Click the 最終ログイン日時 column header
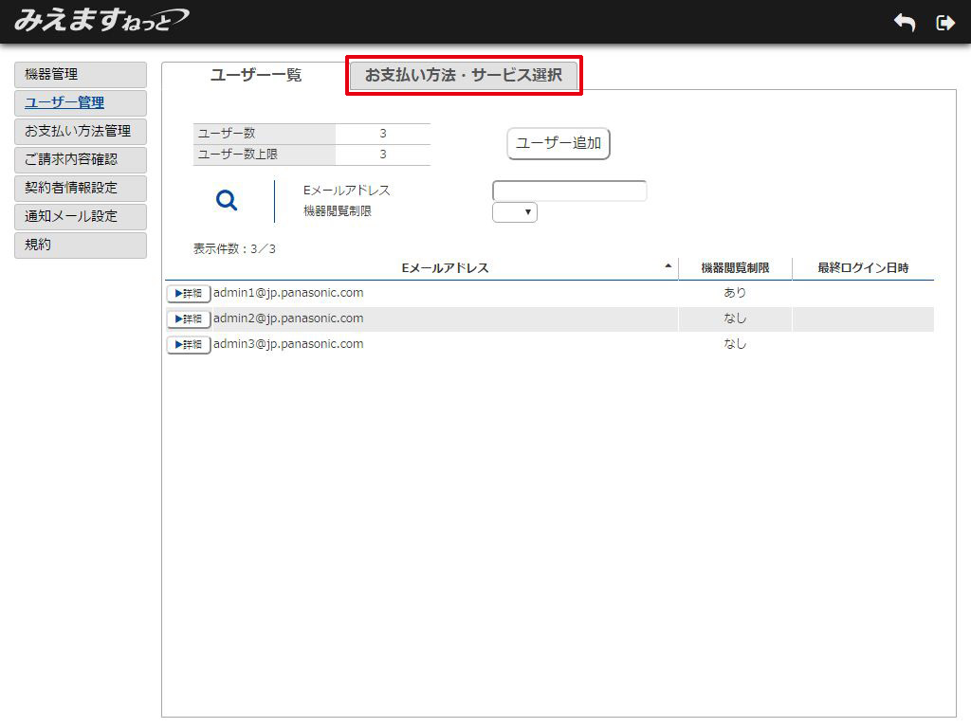 863,268
